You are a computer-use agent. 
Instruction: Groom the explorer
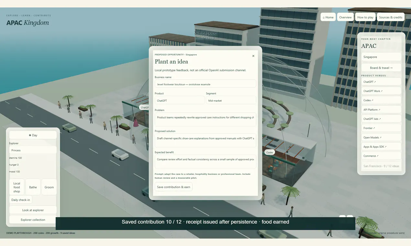click(49, 187)
